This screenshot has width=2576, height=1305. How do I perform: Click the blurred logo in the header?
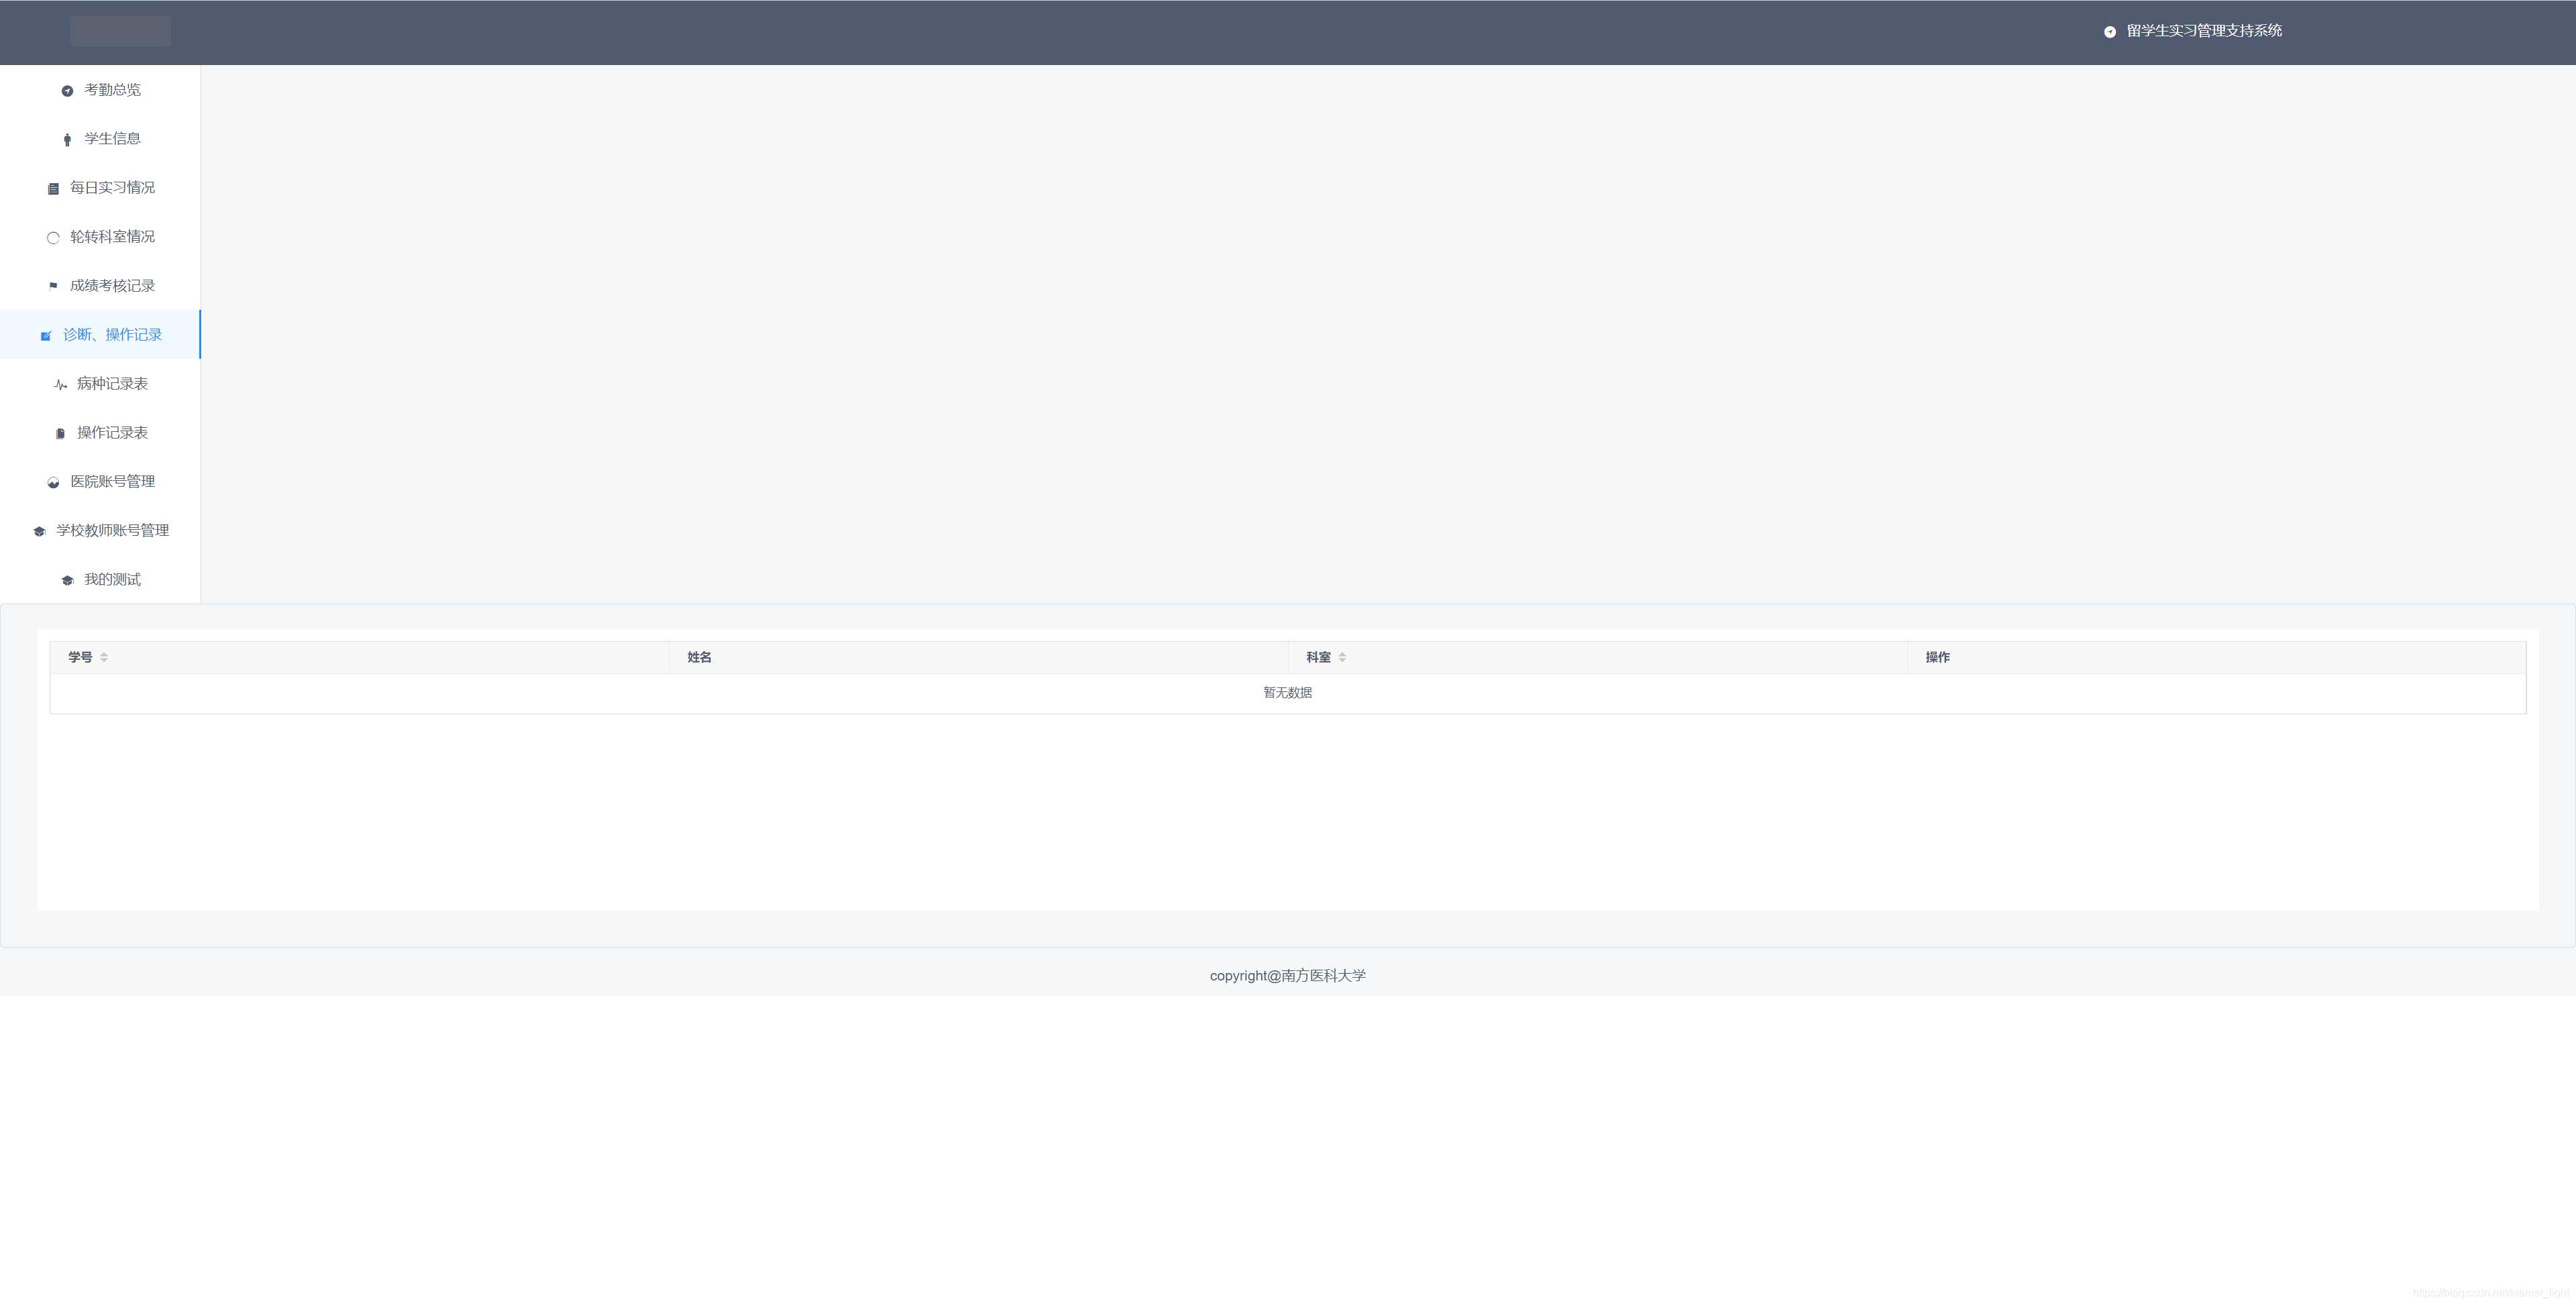pyautogui.click(x=120, y=31)
